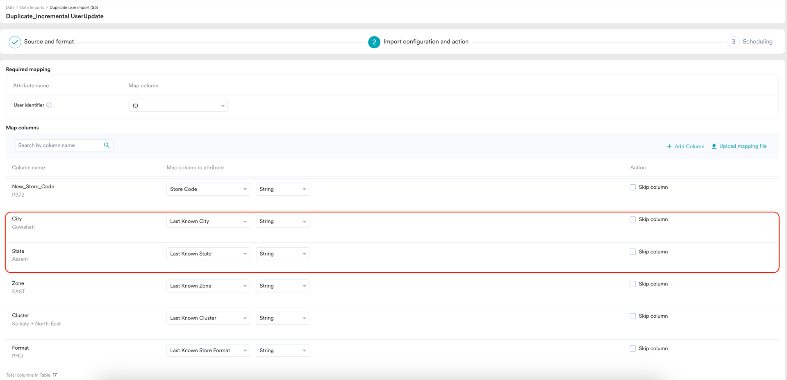Viewport: 787px width, 380px height.
Task: Open the Data breadcrumb link
Action: pos(10,7)
